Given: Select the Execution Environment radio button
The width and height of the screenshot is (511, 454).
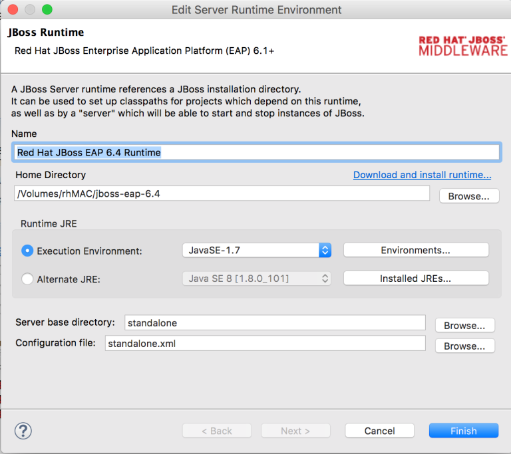Looking at the screenshot, I should (27, 251).
